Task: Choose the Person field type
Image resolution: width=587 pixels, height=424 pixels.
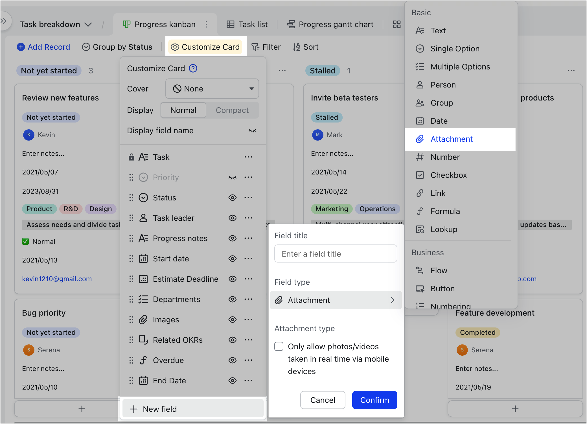Action: pos(443,85)
